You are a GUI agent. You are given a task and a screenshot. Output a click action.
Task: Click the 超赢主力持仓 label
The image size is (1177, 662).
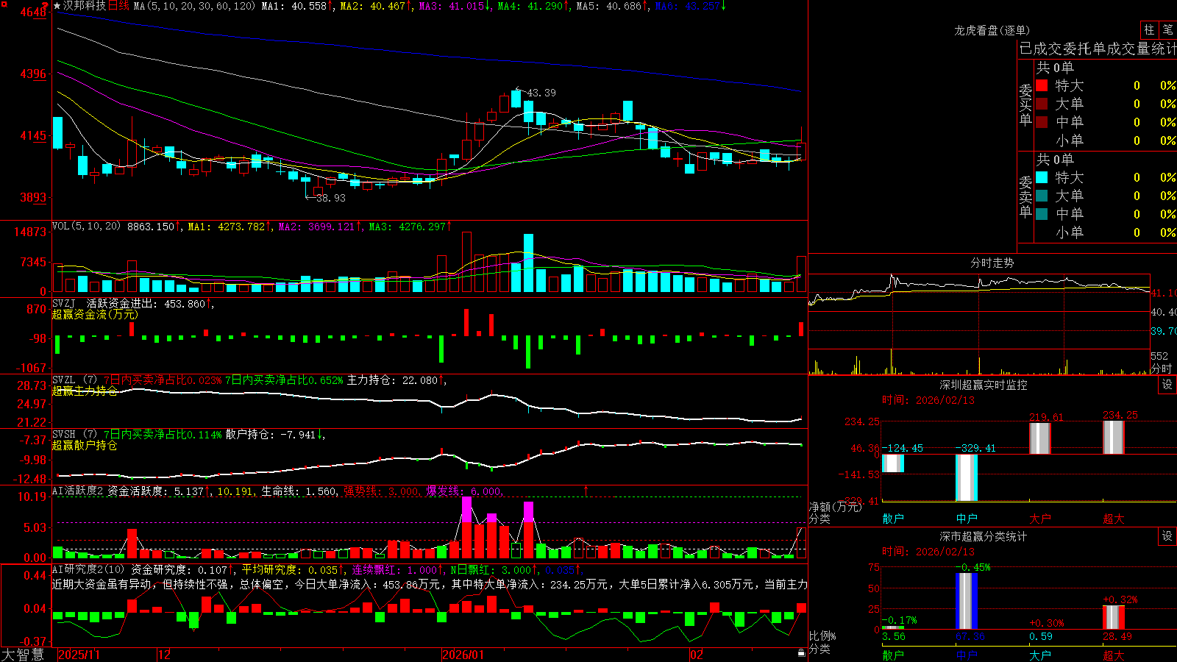85,391
